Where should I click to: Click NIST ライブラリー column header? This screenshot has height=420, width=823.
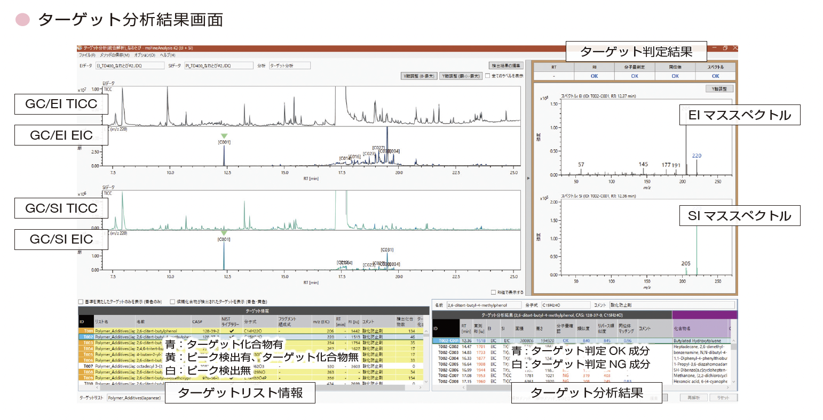tap(231, 321)
